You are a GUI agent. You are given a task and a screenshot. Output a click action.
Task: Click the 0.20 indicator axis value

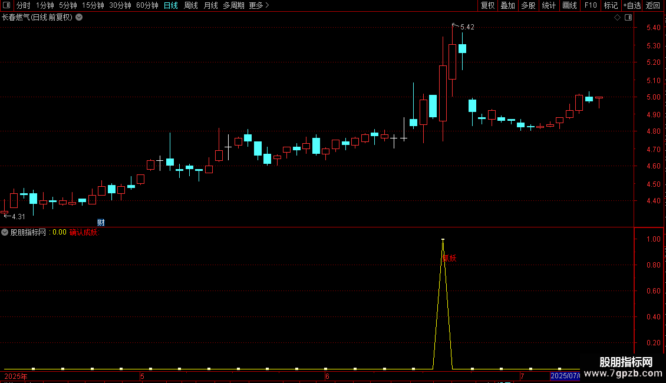point(653,343)
